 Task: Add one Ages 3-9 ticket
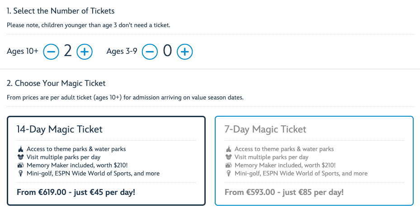tap(184, 52)
